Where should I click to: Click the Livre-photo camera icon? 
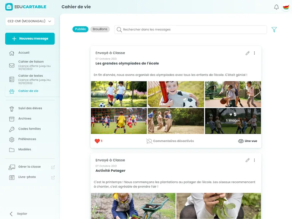12,177
